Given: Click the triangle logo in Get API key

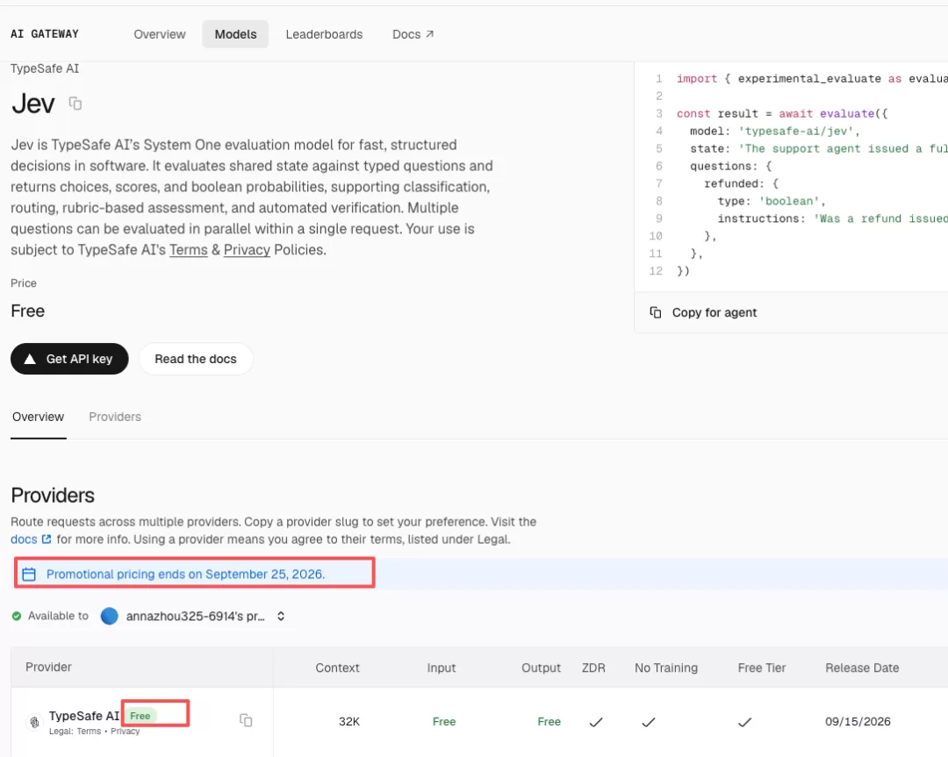Looking at the screenshot, I should tap(30, 359).
